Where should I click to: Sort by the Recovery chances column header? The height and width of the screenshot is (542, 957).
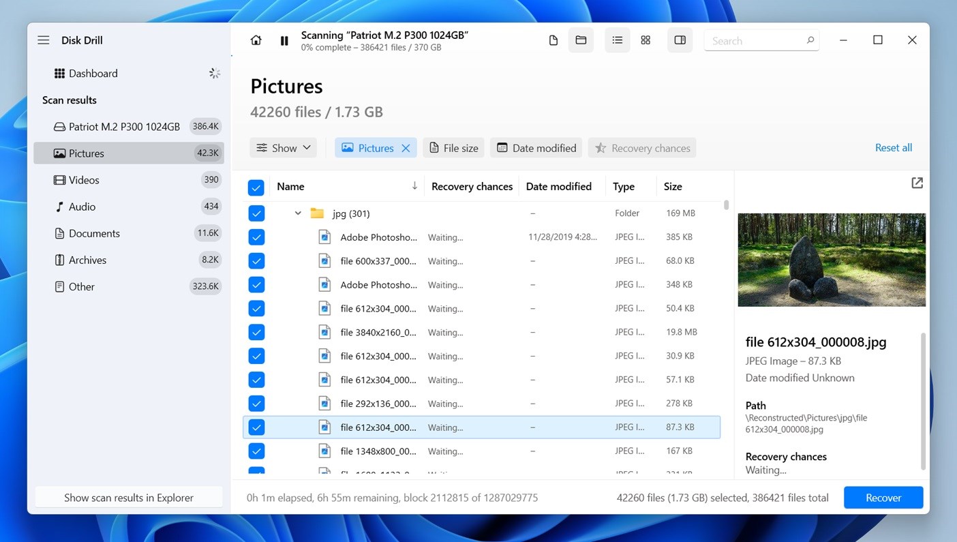tap(472, 186)
